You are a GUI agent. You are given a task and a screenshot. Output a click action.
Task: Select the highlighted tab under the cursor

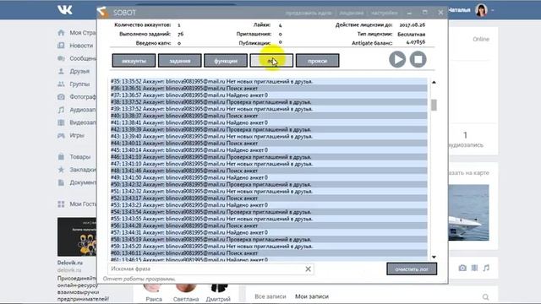click(x=271, y=61)
